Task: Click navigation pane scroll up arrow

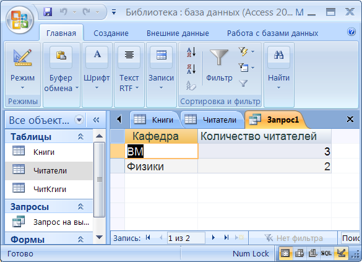Action: (x=99, y=136)
